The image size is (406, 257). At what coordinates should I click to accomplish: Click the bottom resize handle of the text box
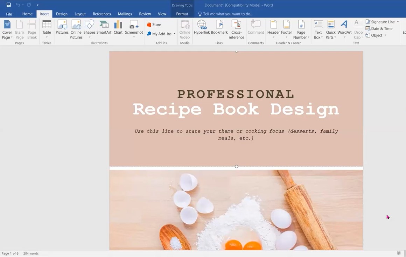point(237,167)
